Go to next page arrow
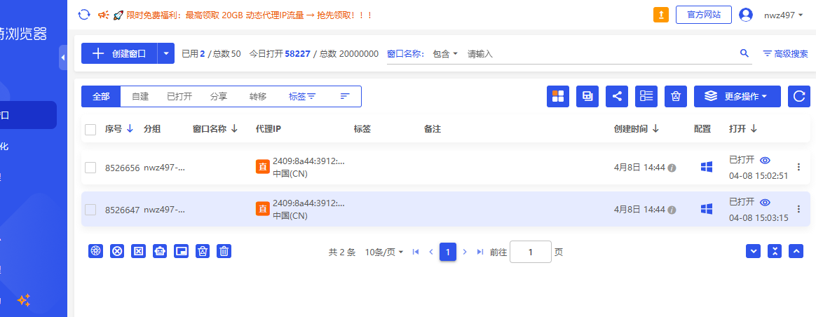Screen dimensions: 816x317 465,252
